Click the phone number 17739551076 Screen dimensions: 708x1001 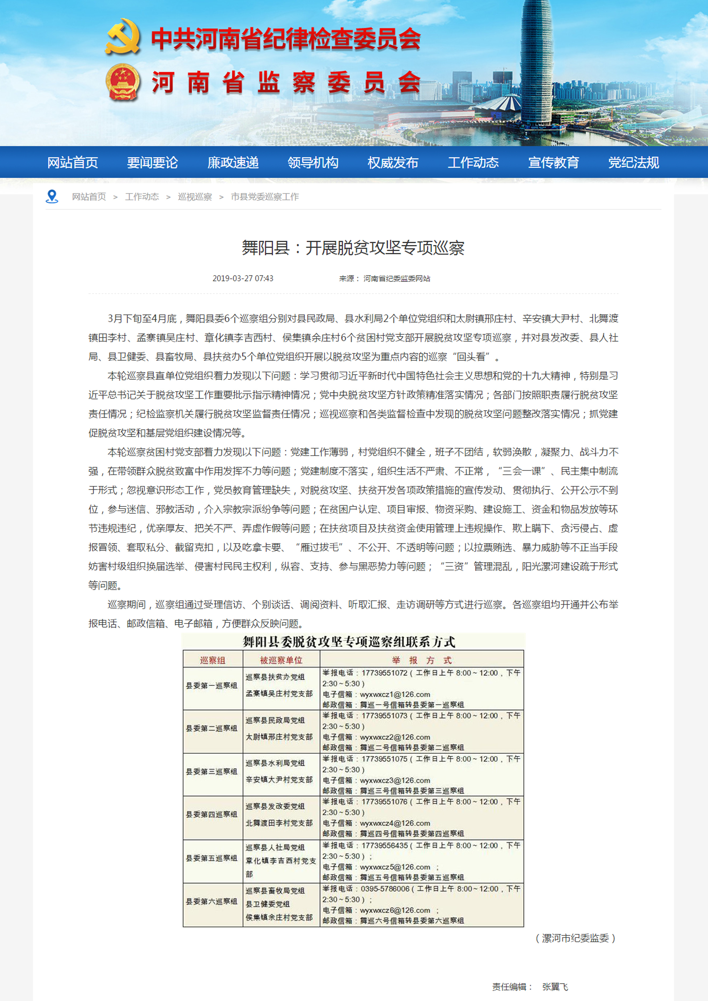(384, 801)
